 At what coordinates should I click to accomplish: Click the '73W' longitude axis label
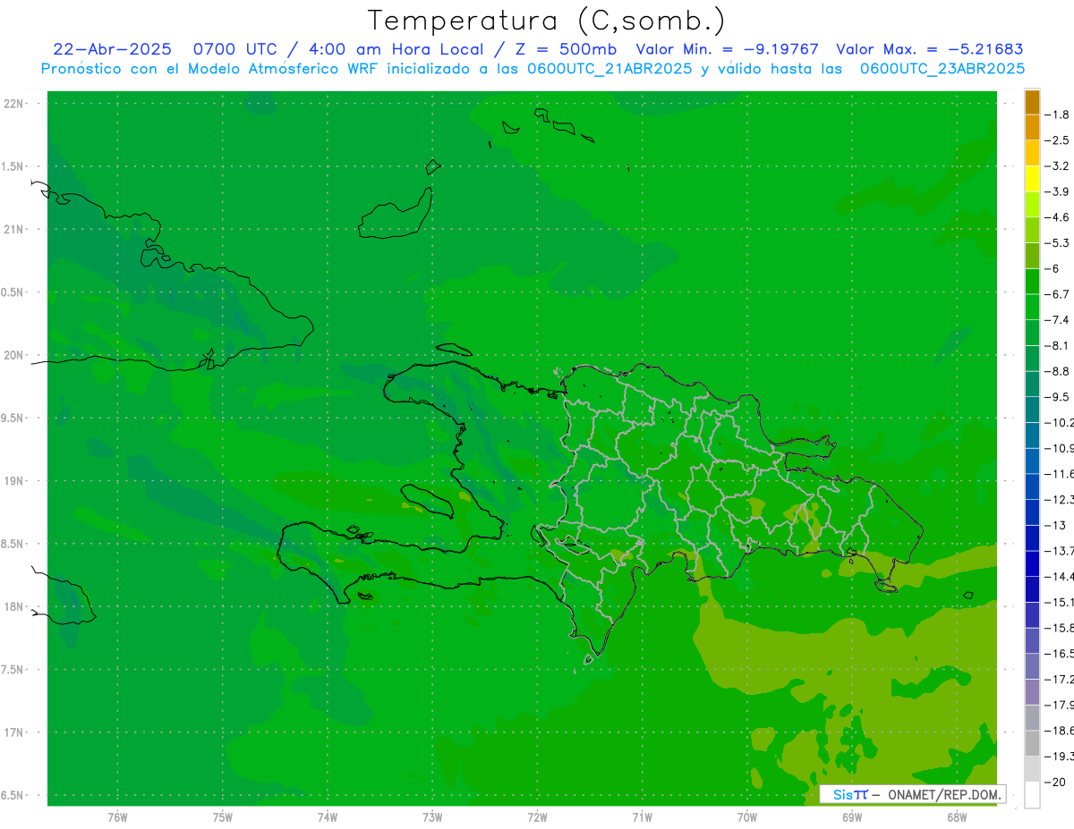pyautogui.click(x=432, y=816)
